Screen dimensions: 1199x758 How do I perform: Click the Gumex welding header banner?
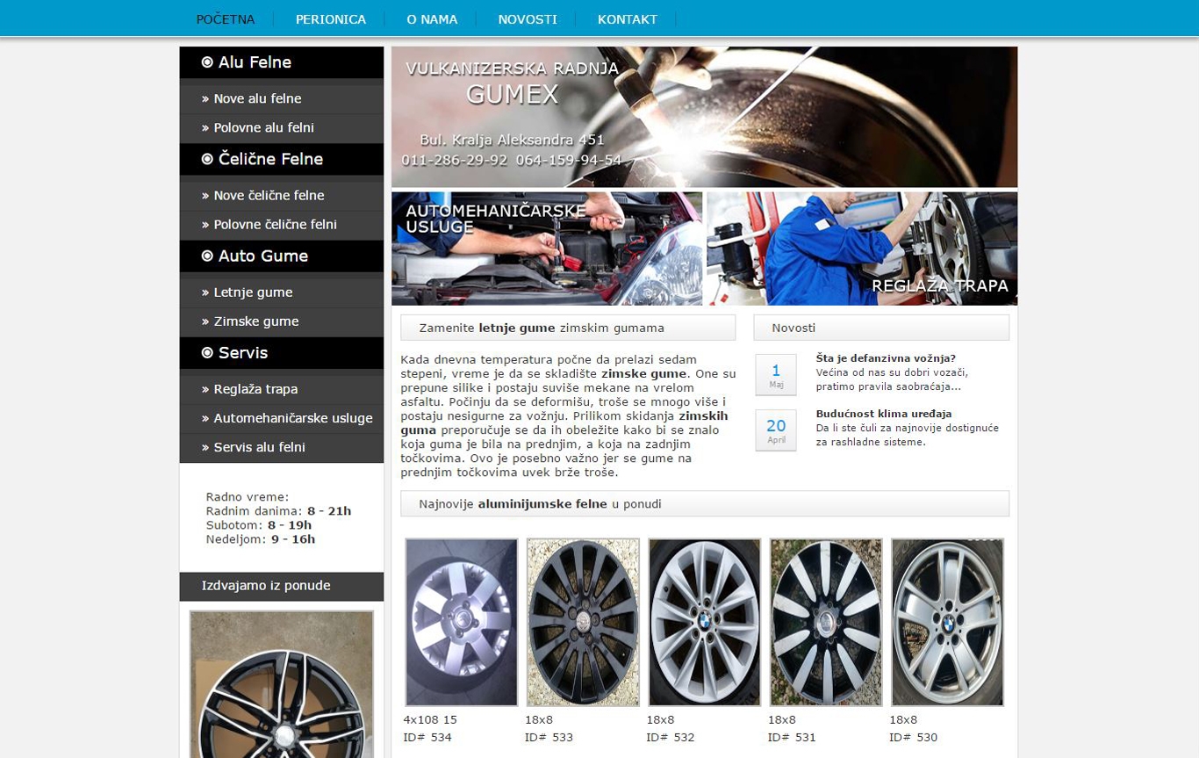coord(705,117)
